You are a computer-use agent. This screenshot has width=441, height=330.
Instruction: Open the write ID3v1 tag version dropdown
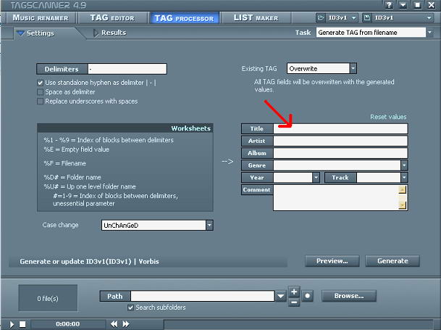[x=429, y=17]
